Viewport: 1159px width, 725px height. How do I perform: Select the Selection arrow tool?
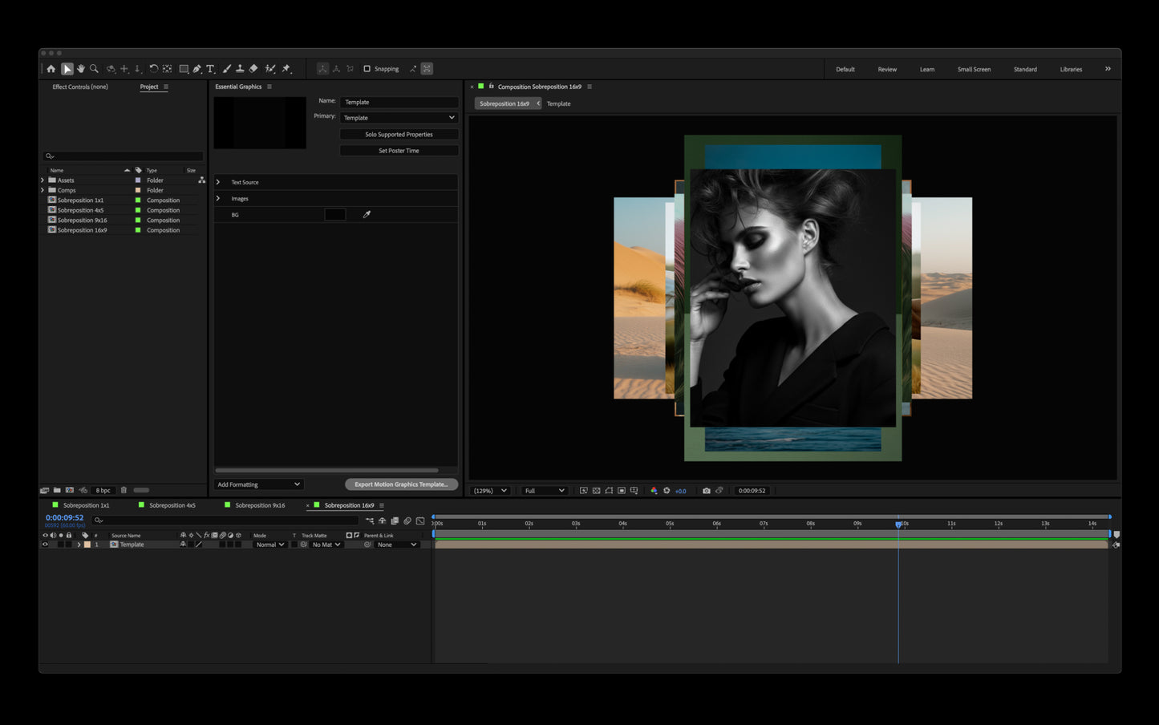[67, 69]
